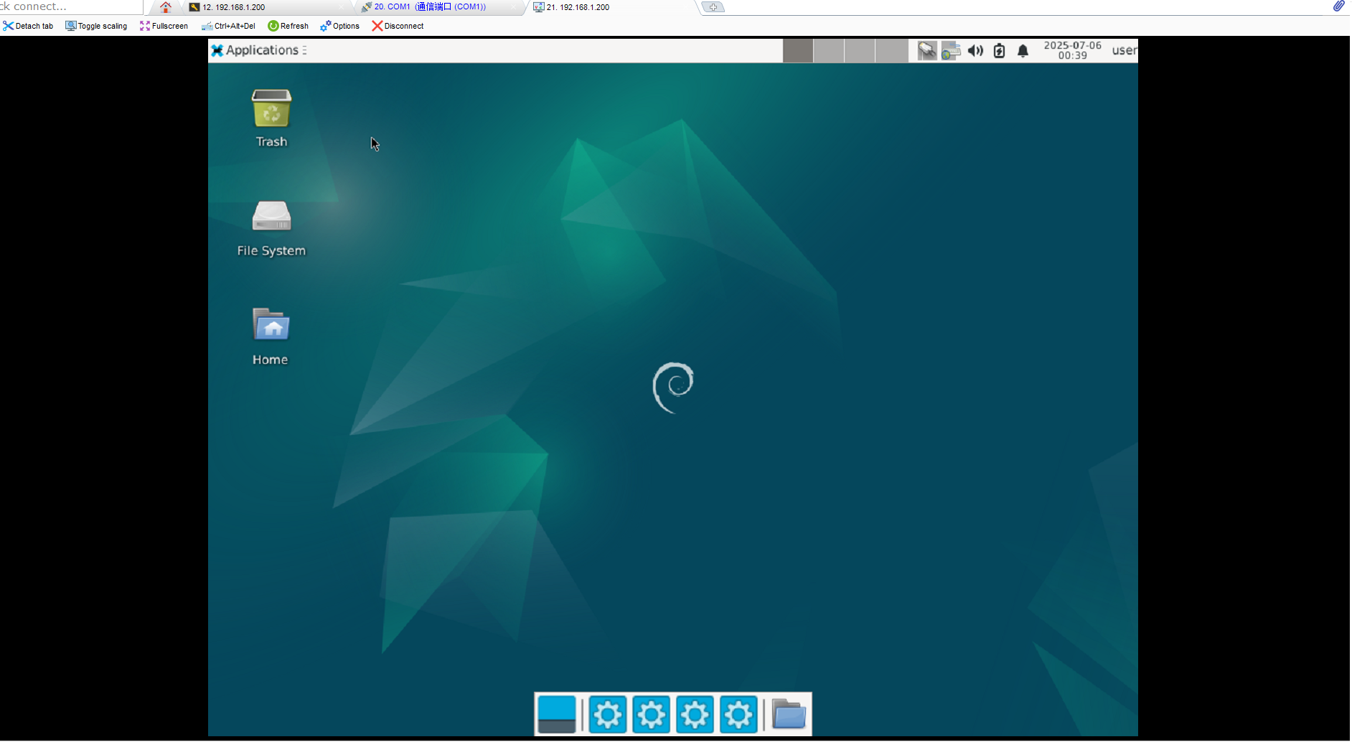Toggle scaling of the remote view
Image resolution: width=1352 pixels, height=742 pixels.
96,26
